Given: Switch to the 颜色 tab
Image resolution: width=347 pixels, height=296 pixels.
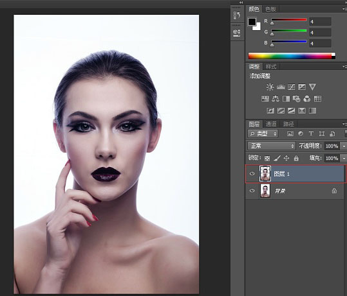Looking at the screenshot, I should [x=254, y=9].
